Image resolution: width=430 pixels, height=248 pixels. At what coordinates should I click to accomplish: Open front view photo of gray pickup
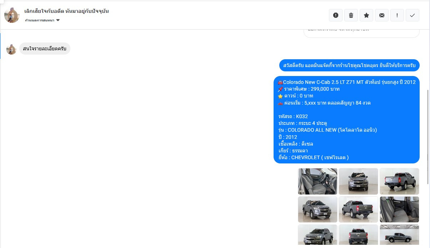(x=358, y=181)
